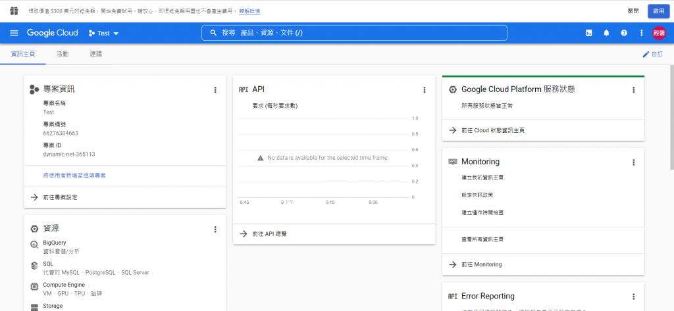Click the no data warning triangle

click(x=260, y=158)
